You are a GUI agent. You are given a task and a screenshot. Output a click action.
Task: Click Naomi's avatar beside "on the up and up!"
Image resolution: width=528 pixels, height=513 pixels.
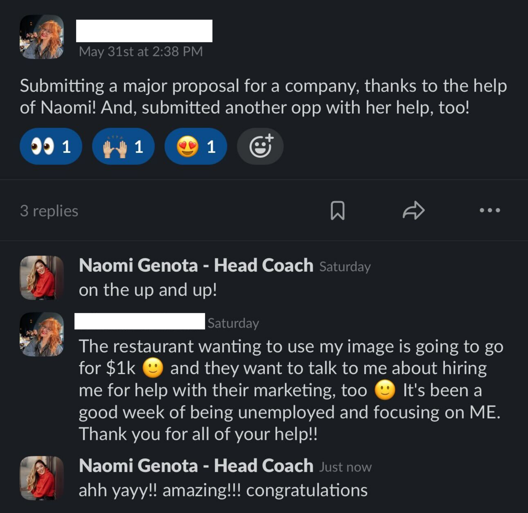(42, 277)
